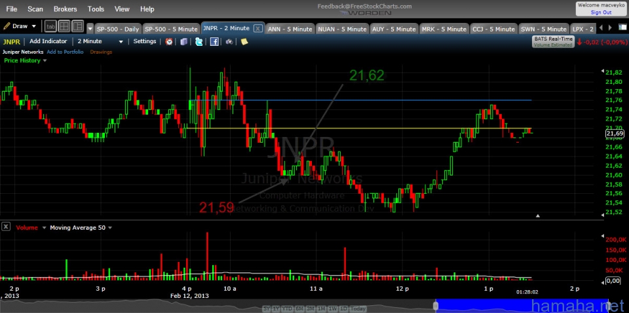The width and height of the screenshot is (629, 313).
Task: Click the Feedback@FreeStockCharts.com link
Action: click(364, 7)
